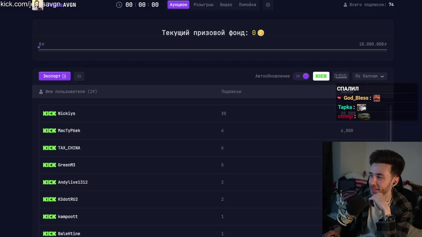Click the СПАЛИЛ chat message
This screenshot has width=422, height=237.
click(348, 89)
